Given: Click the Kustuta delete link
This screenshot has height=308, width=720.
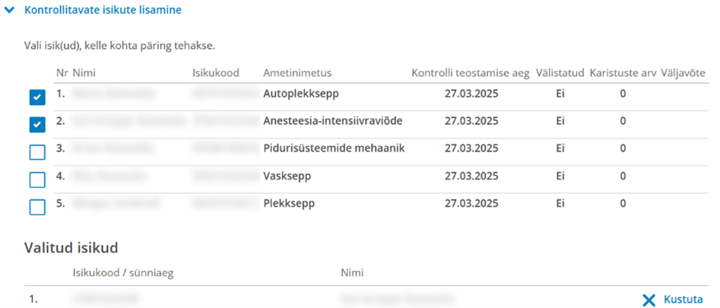Looking at the screenshot, I should point(684,300).
